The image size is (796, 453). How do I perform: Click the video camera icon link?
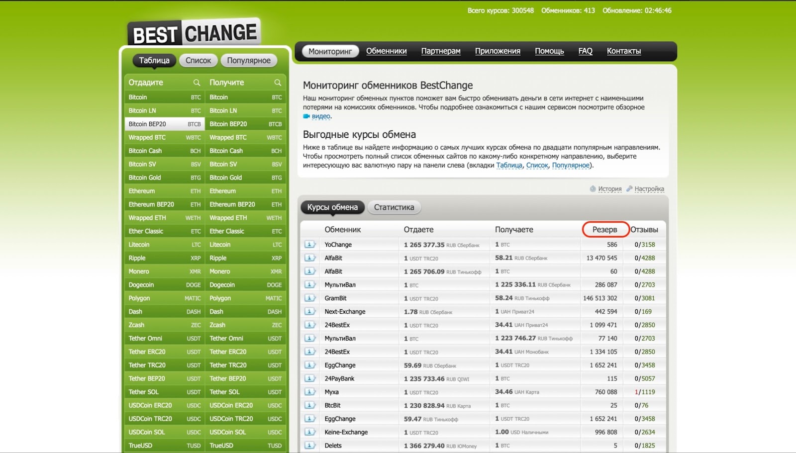[x=306, y=116]
